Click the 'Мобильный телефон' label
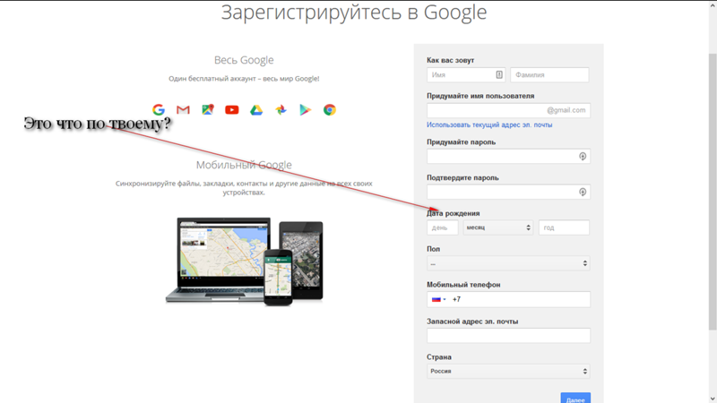 tap(463, 285)
